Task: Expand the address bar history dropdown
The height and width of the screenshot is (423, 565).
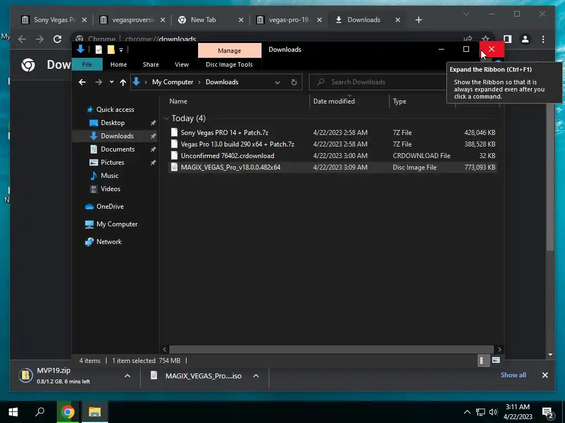Action: coord(277,83)
